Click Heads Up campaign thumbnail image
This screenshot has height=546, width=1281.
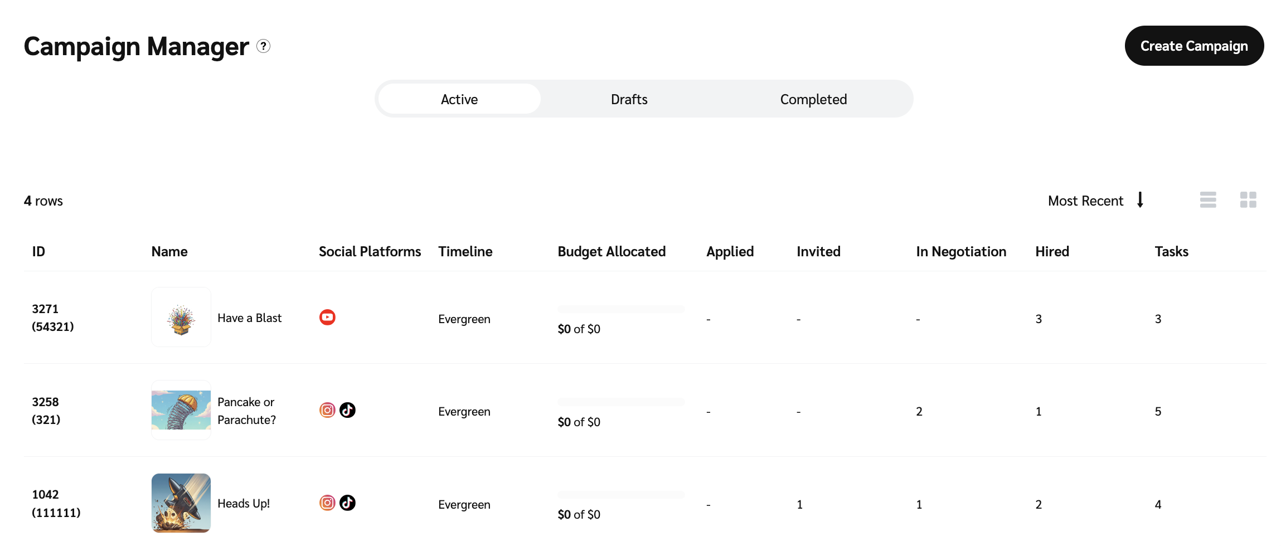pyautogui.click(x=181, y=503)
